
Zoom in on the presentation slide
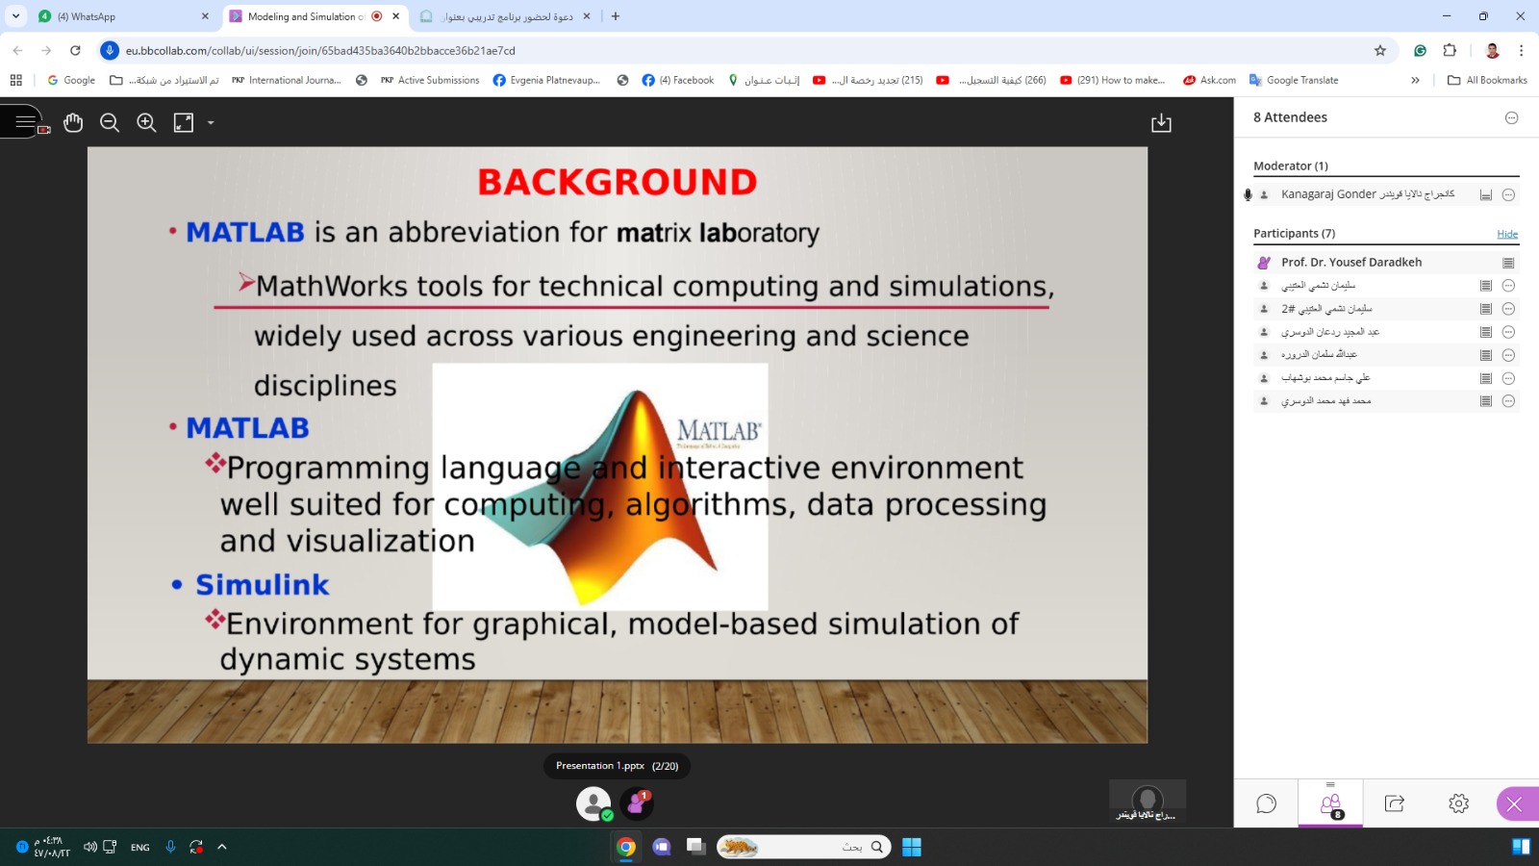146,122
